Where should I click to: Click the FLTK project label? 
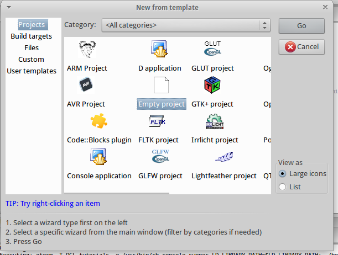click(158, 140)
